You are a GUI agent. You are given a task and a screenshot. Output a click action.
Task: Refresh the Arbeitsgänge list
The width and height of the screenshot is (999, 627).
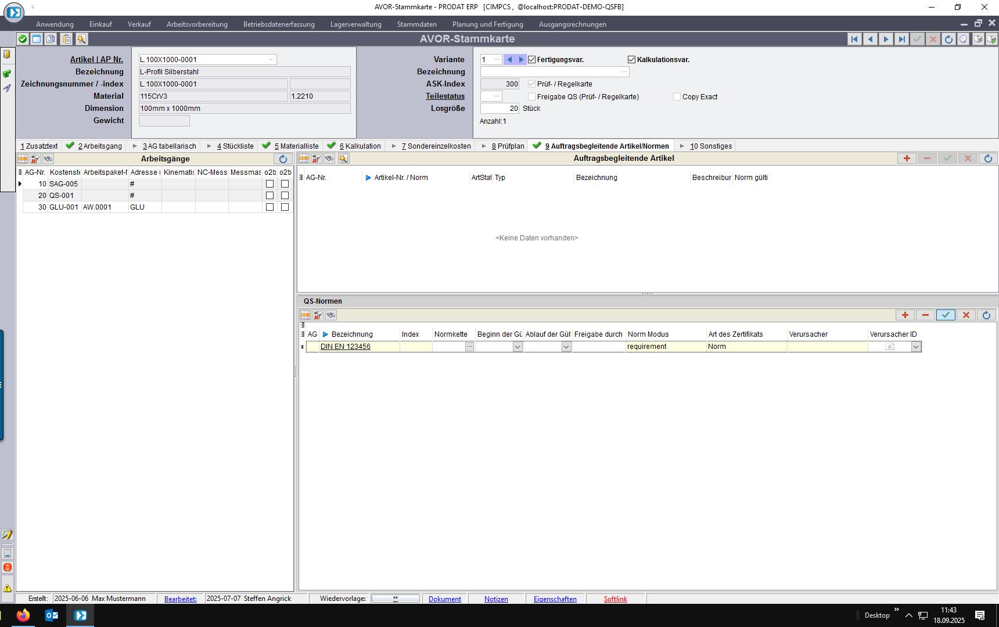tap(283, 158)
